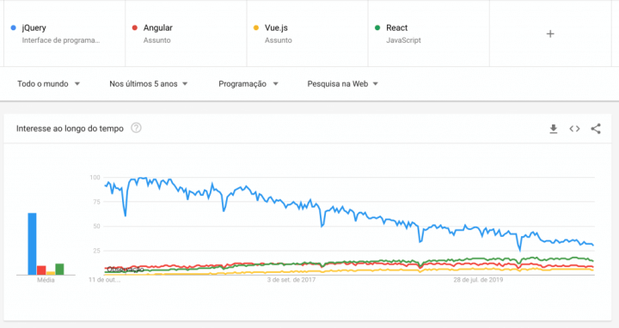
Task: Open the Programação category dropdown
Action: coord(248,83)
